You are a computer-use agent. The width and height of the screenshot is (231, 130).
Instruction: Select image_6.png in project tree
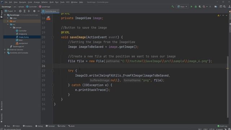pyautogui.click(x=22, y=37)
